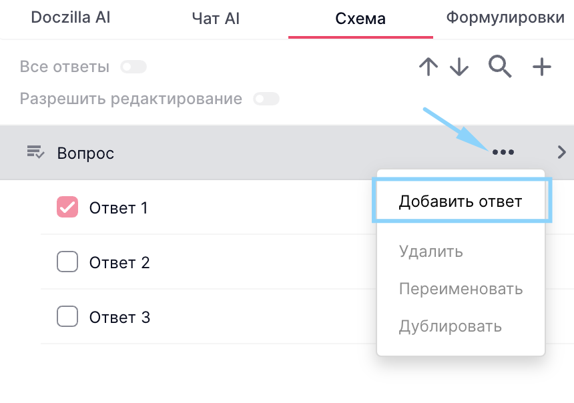Click the move up arrow icon
Image resolution: width=574 pixels, height=403 pixels.
[428, 67]
